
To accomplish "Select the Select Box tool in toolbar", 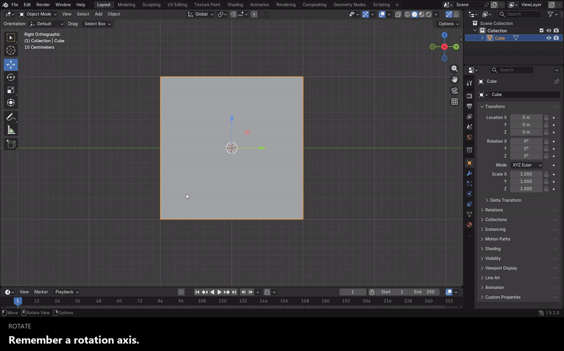I will (11, 38).
